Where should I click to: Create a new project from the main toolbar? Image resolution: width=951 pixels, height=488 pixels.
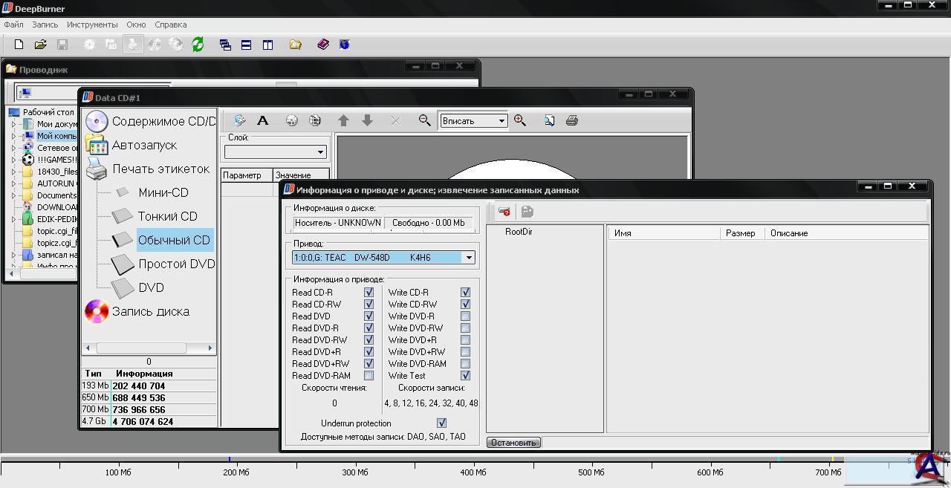[19, 45]
